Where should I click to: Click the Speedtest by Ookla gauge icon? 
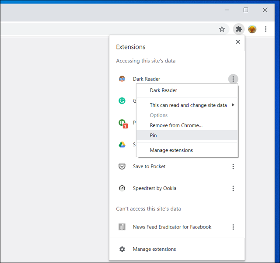122,188
